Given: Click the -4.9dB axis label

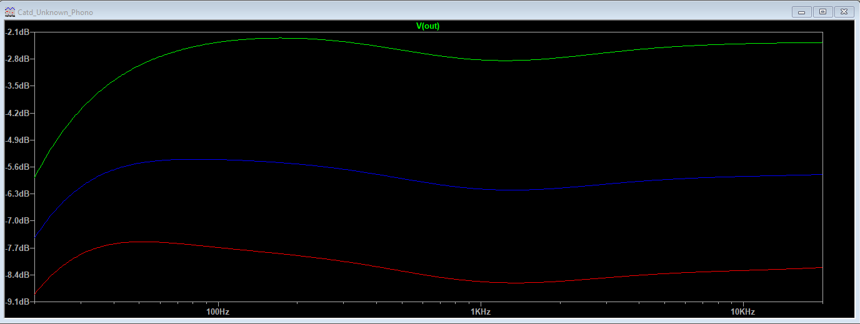Looking at the screenshot, I should (x=17, y=140).
